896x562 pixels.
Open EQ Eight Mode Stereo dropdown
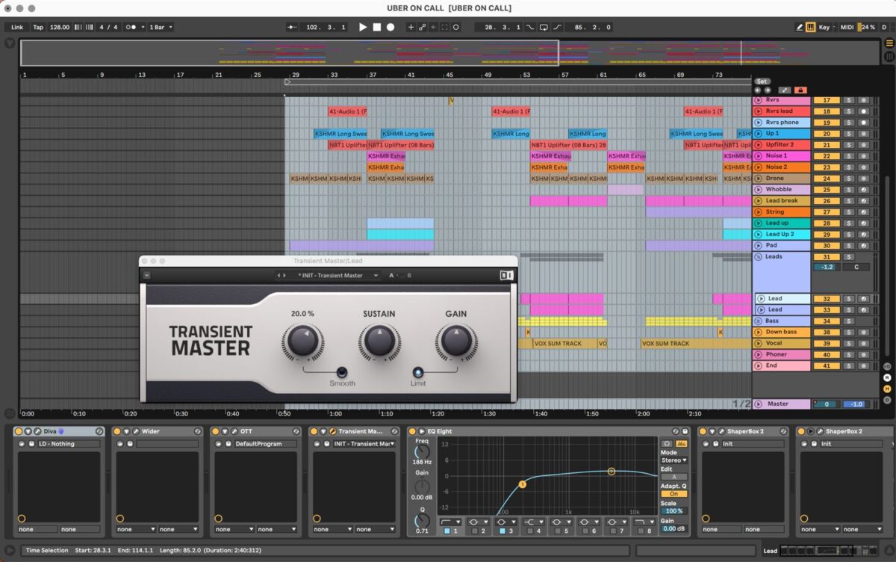673,460
